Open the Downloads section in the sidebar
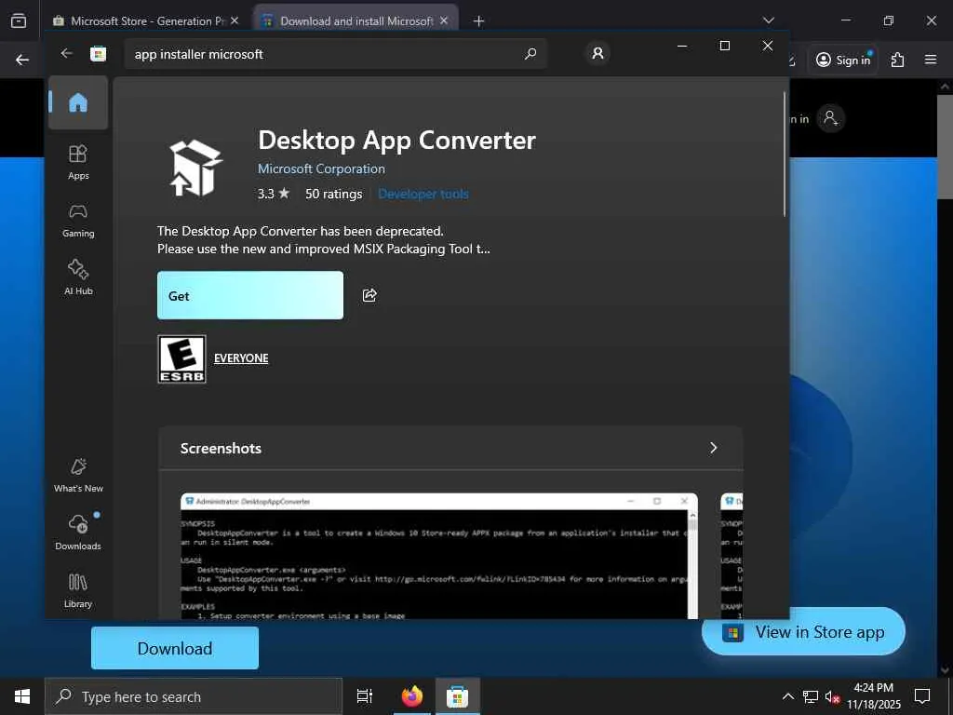Image resolution: width=953 pixels, height=715 pixels. [78, 533]
